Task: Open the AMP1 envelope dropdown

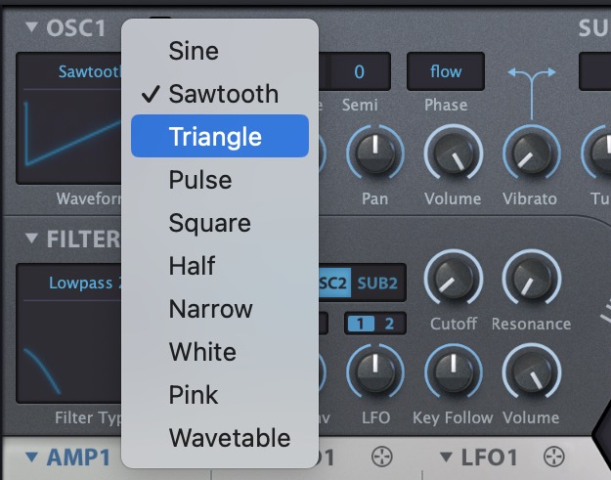Action: click(x=68, y=457)
